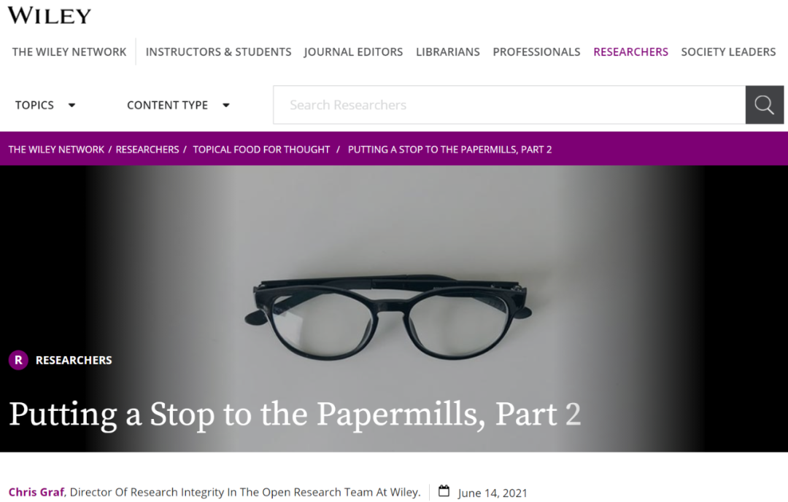Expand the Content Type dropdown arrow
This screenshot has width=788, height=502.
click(226, 105)
